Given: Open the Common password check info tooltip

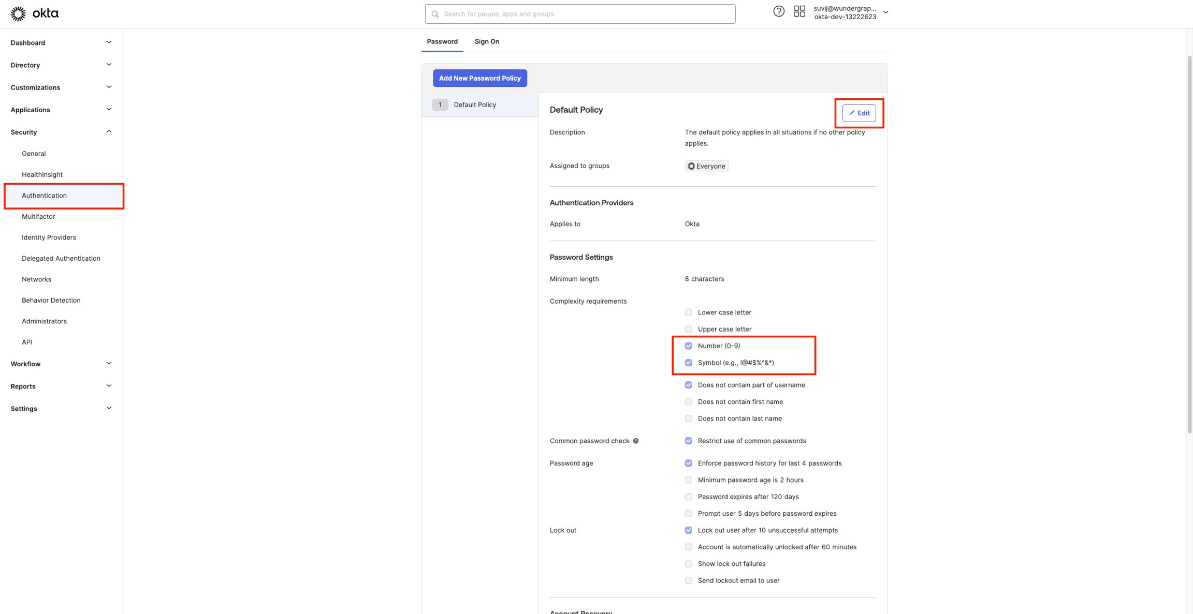Looking at the screenshot, I should click(x=636, y=441).
